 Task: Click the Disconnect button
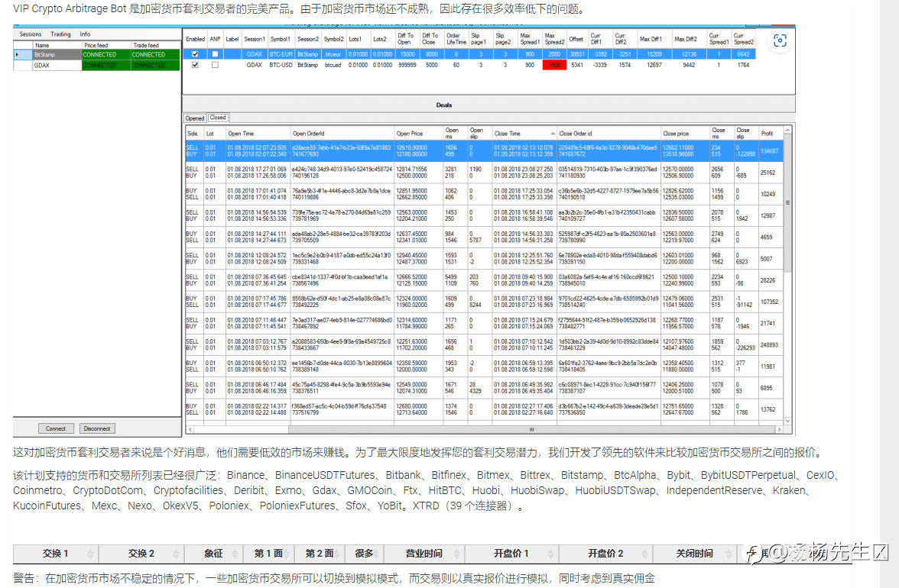pos(97,428)
